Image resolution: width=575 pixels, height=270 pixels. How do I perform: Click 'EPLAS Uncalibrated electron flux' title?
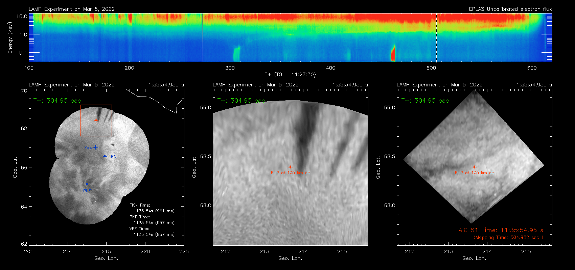coord(510,9)
